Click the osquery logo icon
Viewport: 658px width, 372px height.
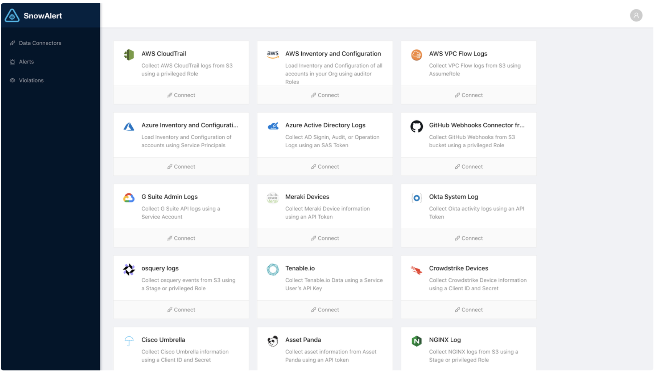click(129, 269)
